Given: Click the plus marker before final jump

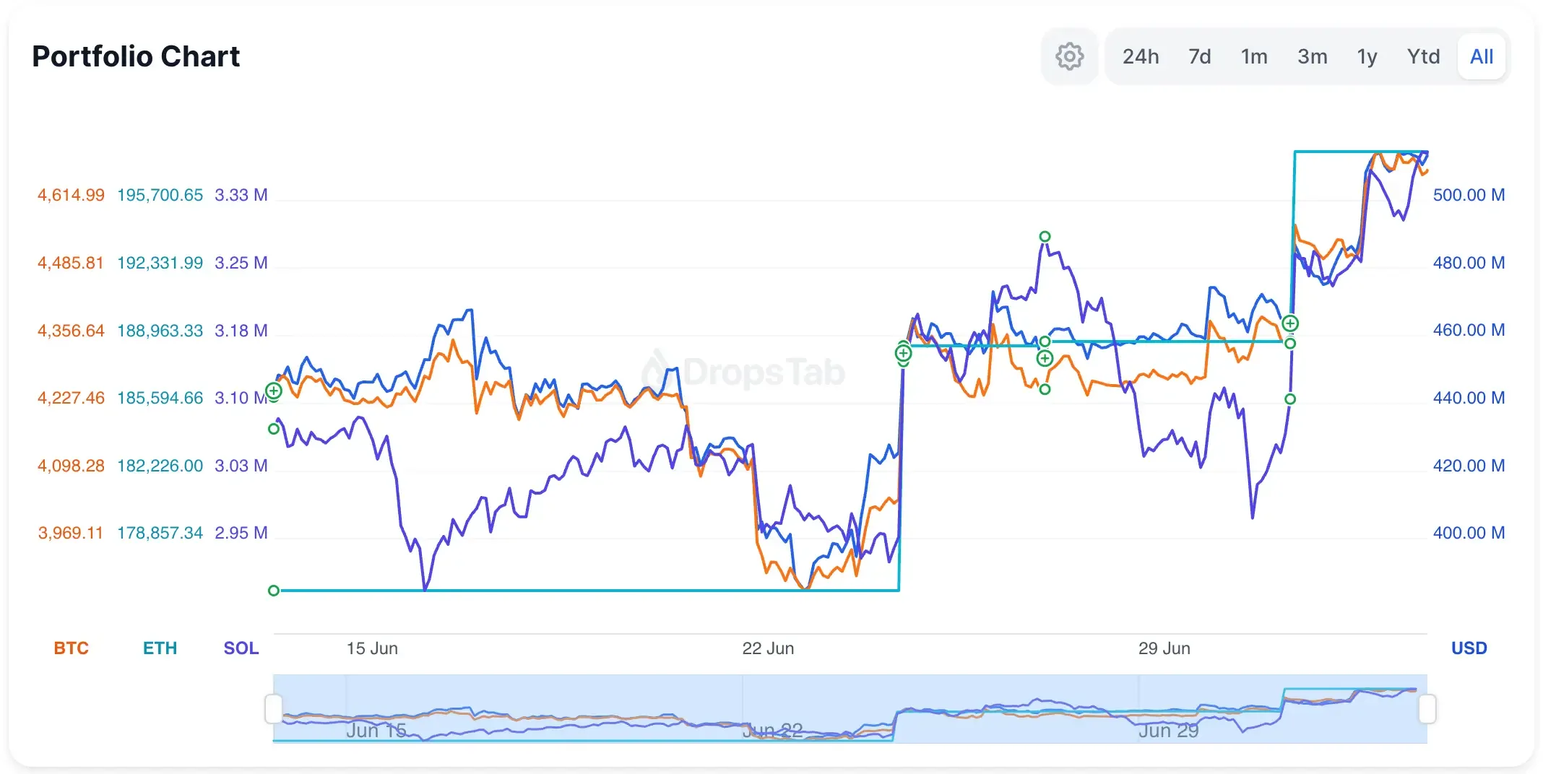Looking at the screenshot, I should (x=1290, y=323).
